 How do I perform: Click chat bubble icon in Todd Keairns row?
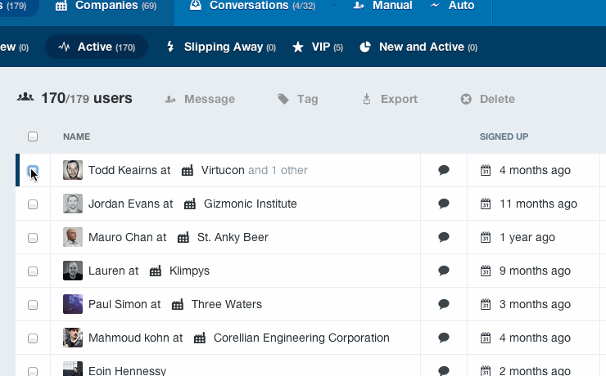pyautogui.click(x=444, y=170)
